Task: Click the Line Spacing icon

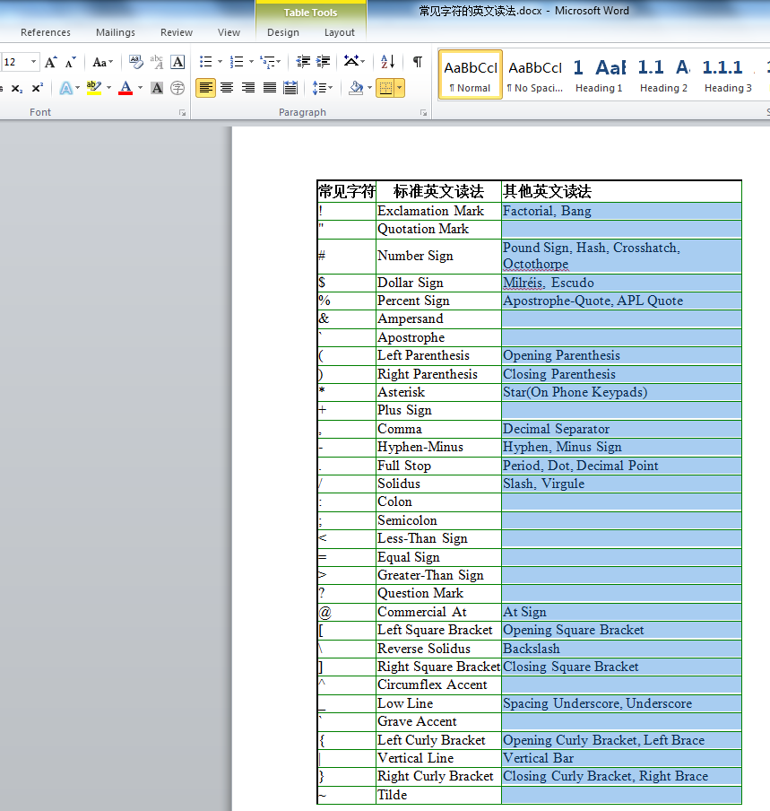Action: click(x=319, y=88)
